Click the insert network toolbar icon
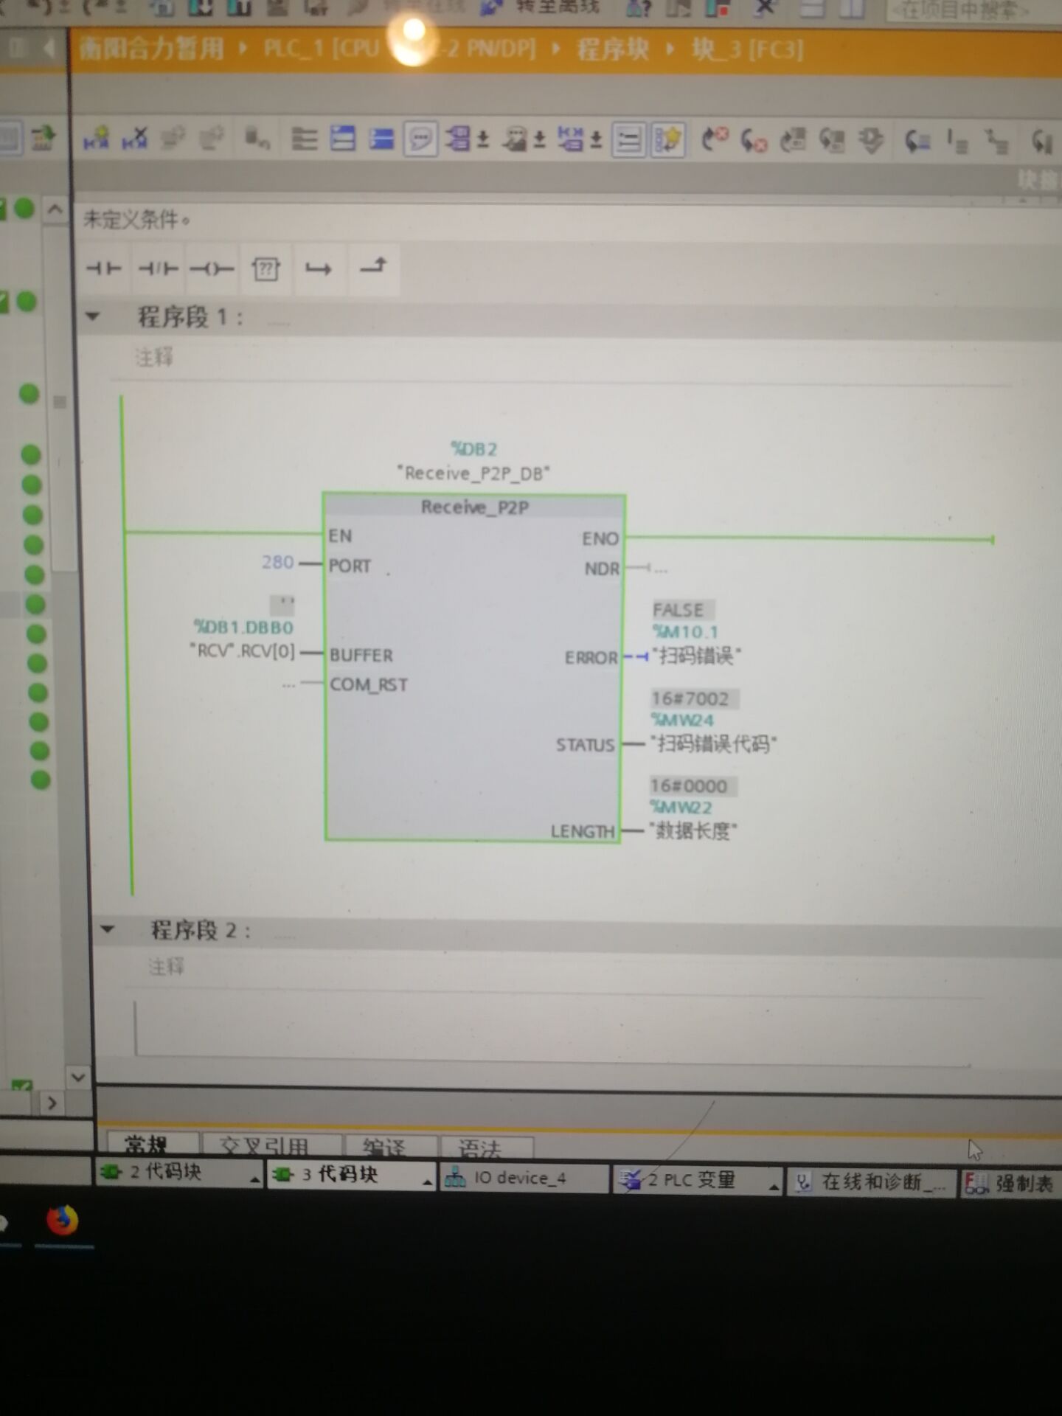Viewport: 1062px width, 1416px height. [x=97, y=138]
